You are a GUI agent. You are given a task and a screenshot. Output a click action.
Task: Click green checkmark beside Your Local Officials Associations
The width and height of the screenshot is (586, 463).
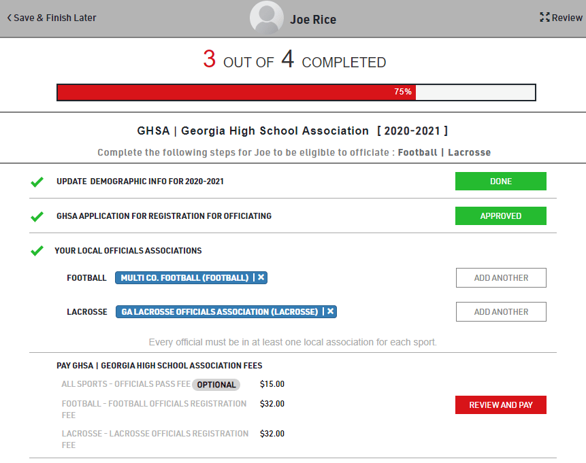click(37, 251)
